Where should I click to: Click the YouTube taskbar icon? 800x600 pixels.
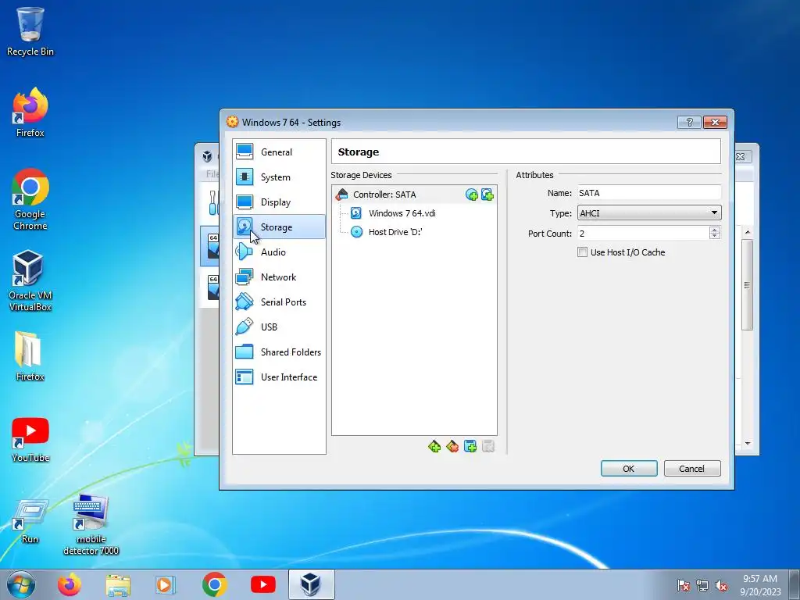[x=263, y=584]
